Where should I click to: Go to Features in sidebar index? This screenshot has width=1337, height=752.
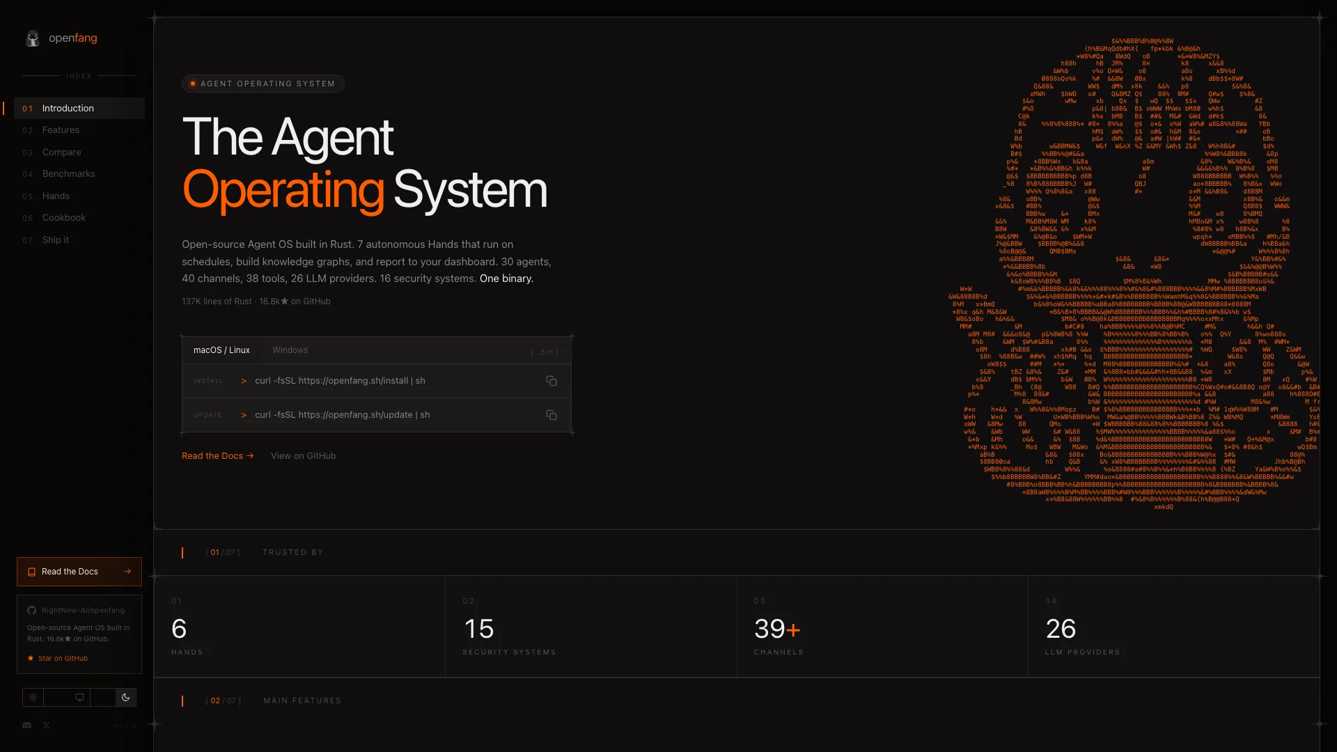(x=79, y=130)
